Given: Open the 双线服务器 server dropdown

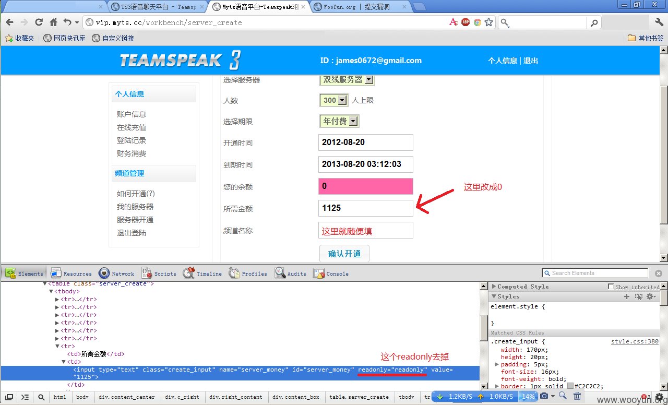Looking at the screenshot, I should (x=347, y=80).
